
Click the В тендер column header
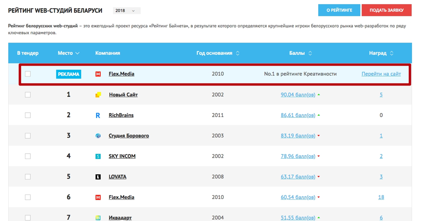tap(28, 53)
